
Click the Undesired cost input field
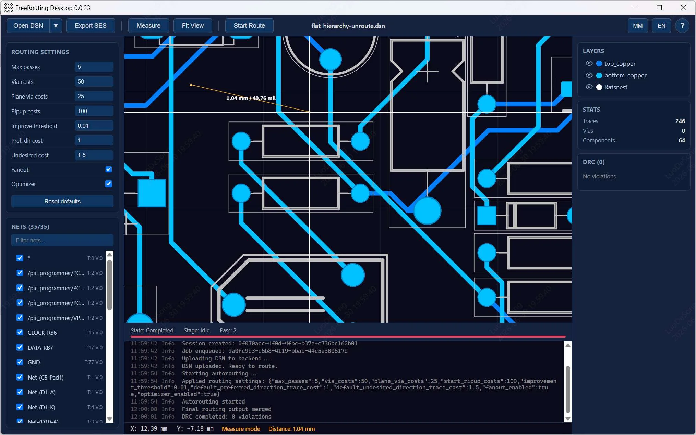pyautogui.click(x=94, y=155)
